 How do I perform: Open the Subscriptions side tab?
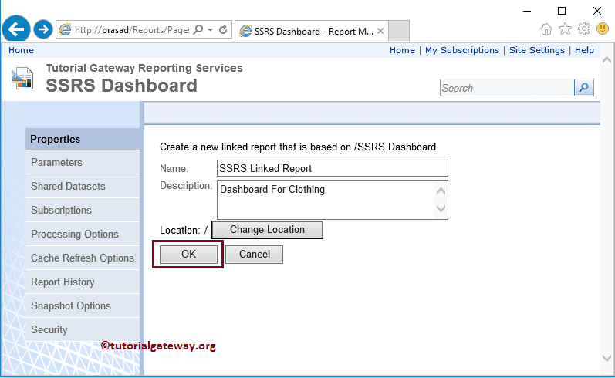coord(83,210)
